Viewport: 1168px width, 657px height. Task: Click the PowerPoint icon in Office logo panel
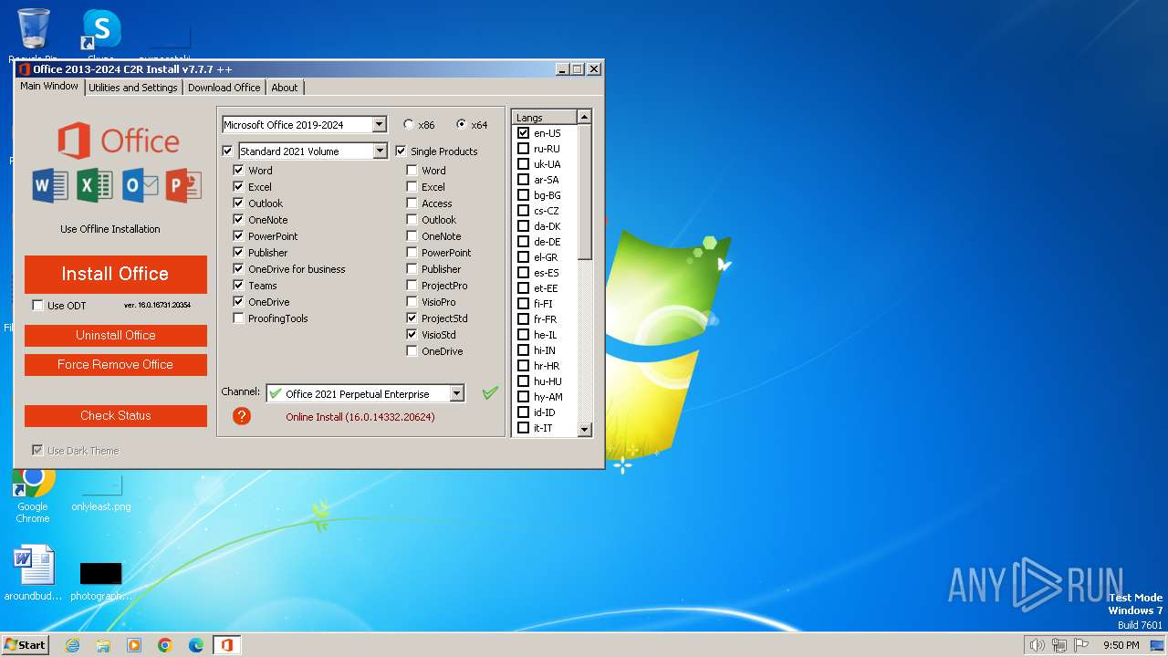(x=183, y=185)
